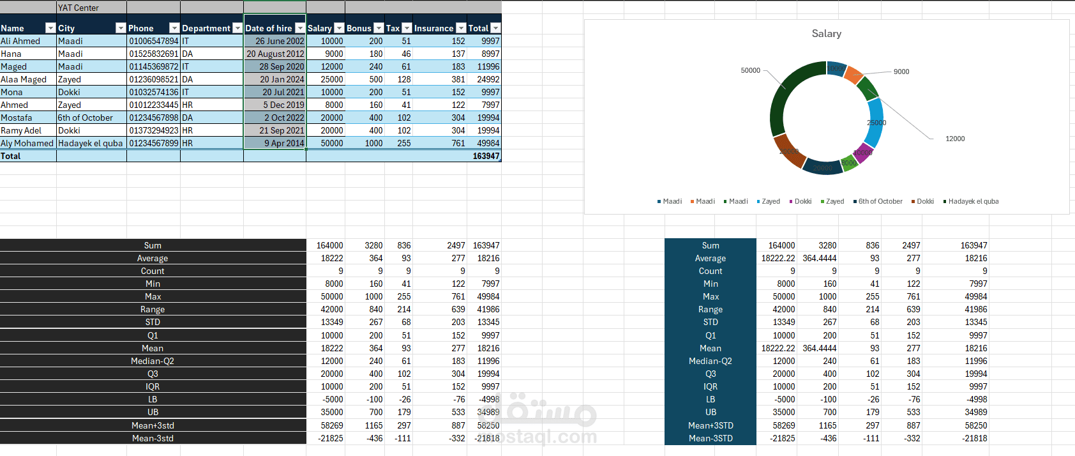
Task: Select the 381 insurance cell
Action: 440,79
